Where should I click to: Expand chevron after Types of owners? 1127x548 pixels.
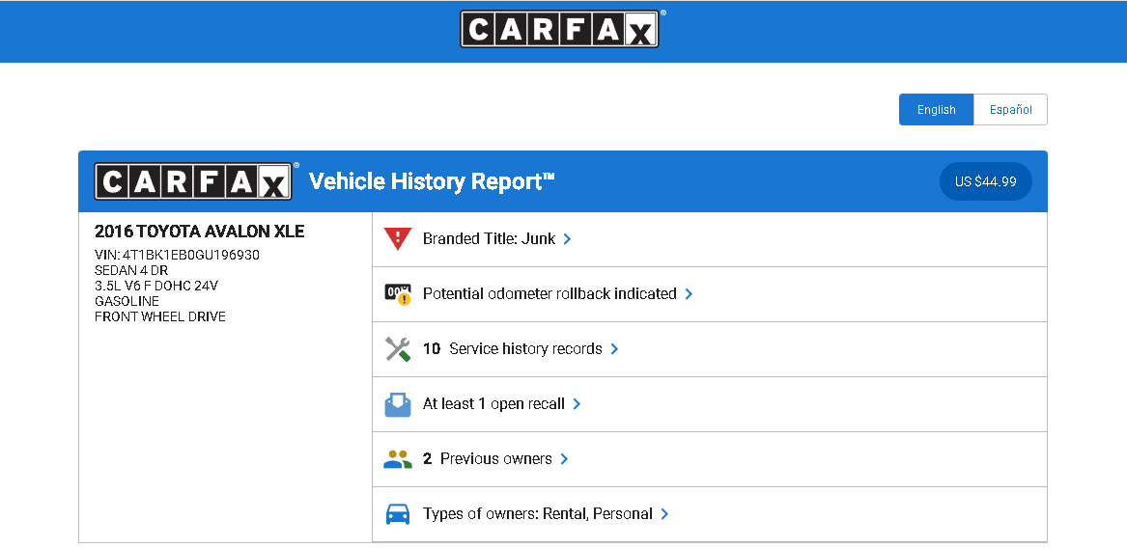pos(664,514)
